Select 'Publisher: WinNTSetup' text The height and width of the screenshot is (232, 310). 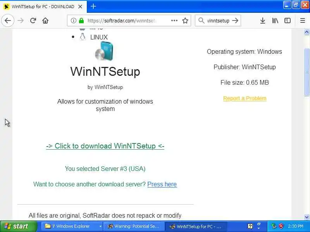(245, 67)
